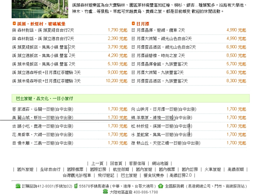Return home with 回首頁 footer link
The height and width of the screenshot is (196, 261).
[x=116, y=163]
